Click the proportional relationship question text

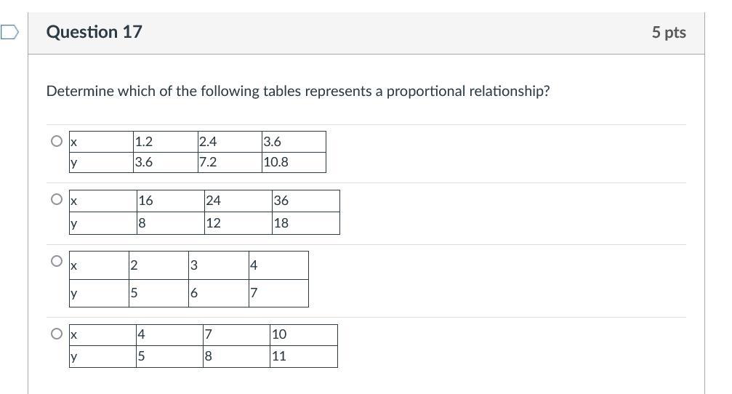tap(298, 92)
